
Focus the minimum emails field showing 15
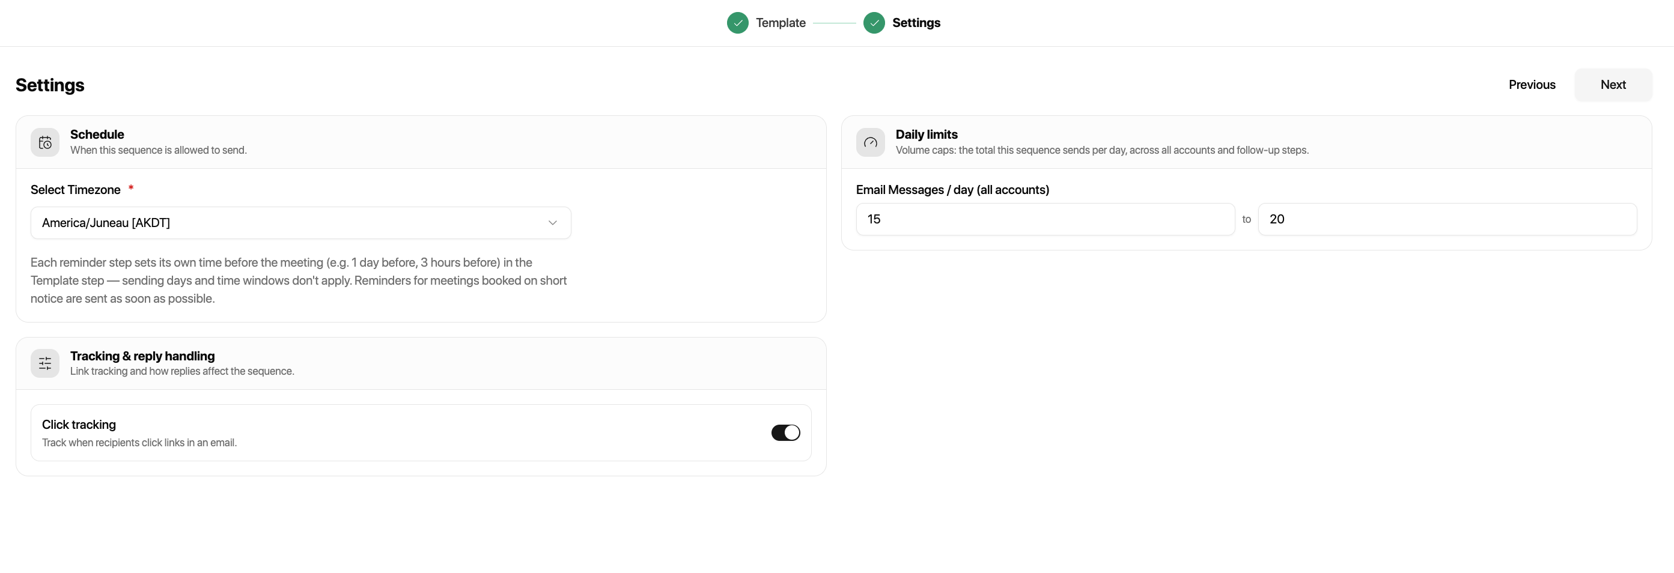pos(1045,219)
